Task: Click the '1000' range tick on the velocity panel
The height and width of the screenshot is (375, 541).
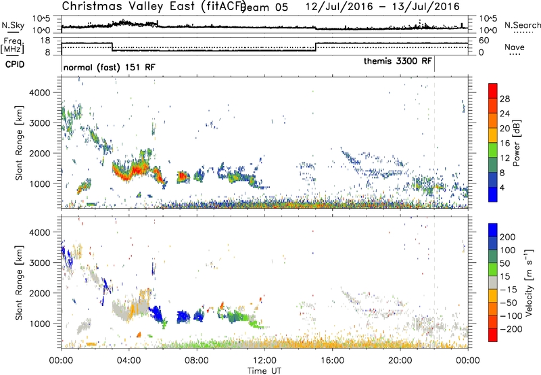Action: pos(39,324)
